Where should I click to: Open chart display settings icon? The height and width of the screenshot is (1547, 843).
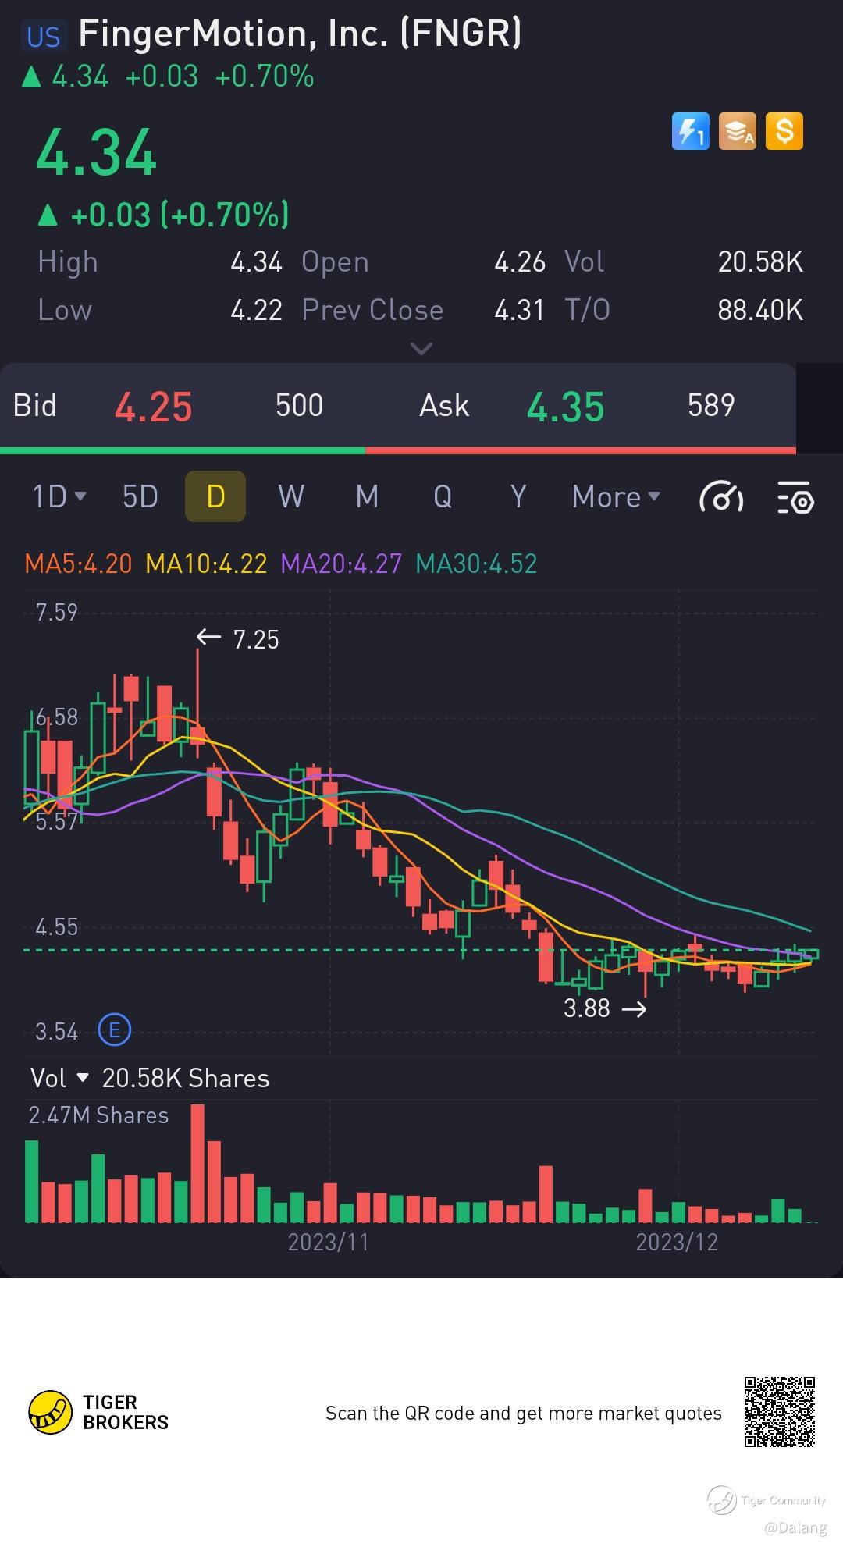pos(796,497)
